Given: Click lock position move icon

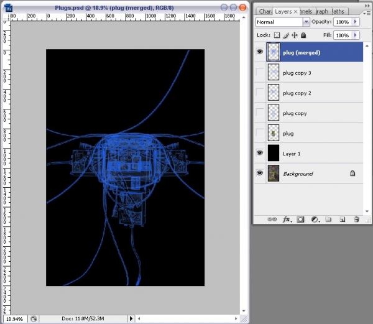Looking at the screenshot, I should [x=295, y=35].
